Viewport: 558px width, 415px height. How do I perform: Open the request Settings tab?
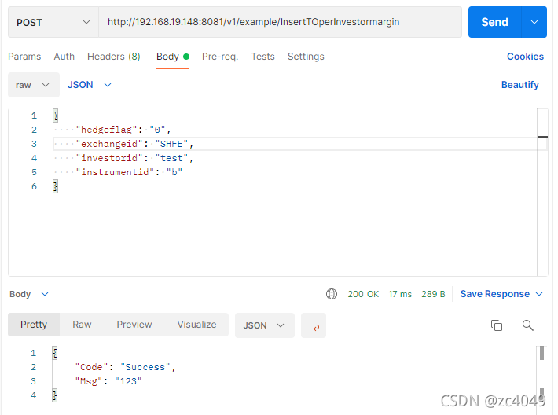[306, 57]
